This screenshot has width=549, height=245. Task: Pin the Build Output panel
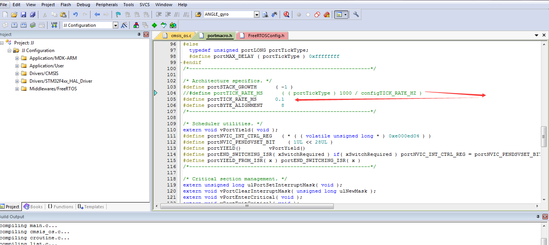click(538, 217)
